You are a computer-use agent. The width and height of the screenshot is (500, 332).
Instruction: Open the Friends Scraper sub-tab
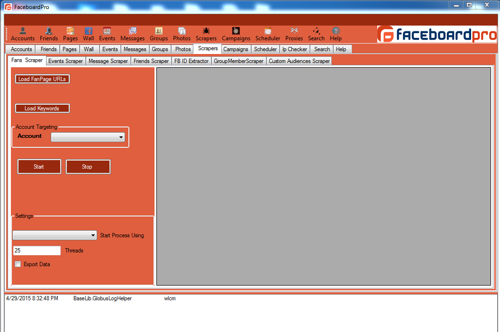tap(151, 61)
